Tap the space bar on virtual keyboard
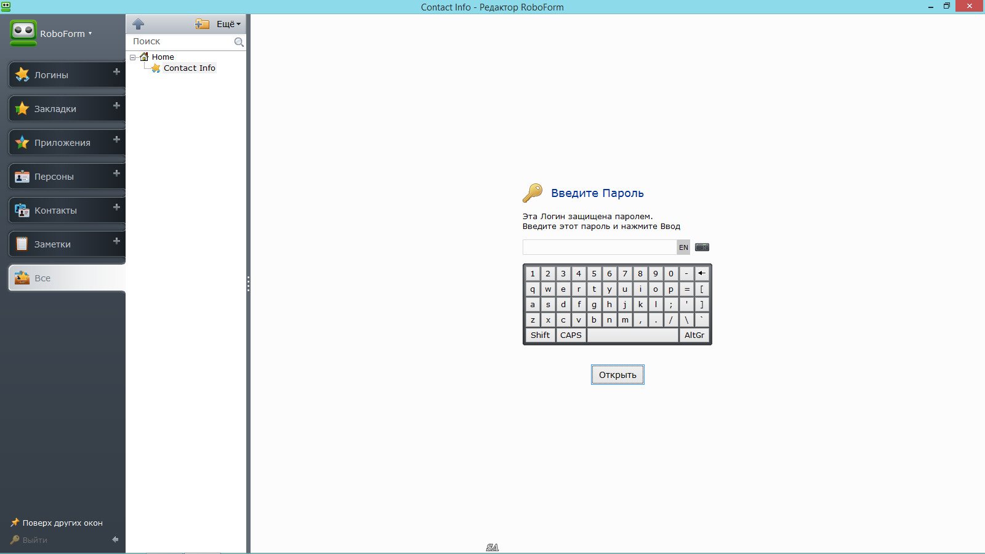The image size is (985, 554). click(x=632, y=335)
